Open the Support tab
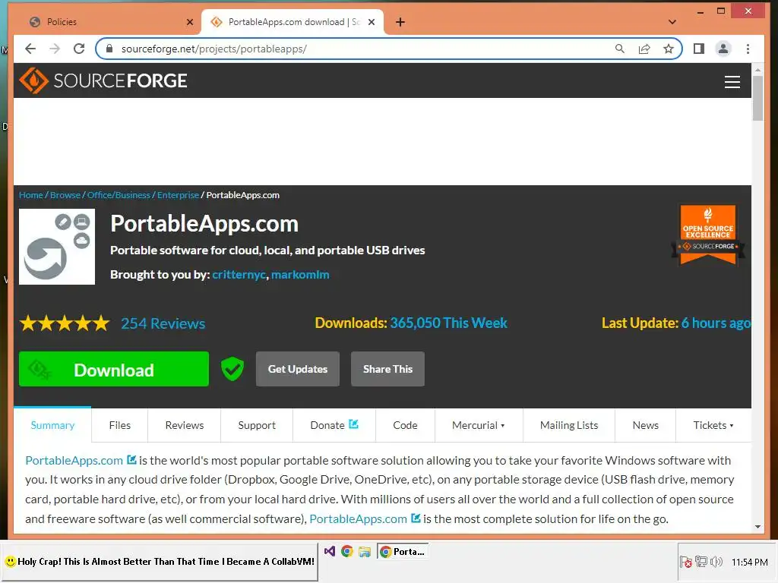Viewport: 778px width, 583px height. 257,425
